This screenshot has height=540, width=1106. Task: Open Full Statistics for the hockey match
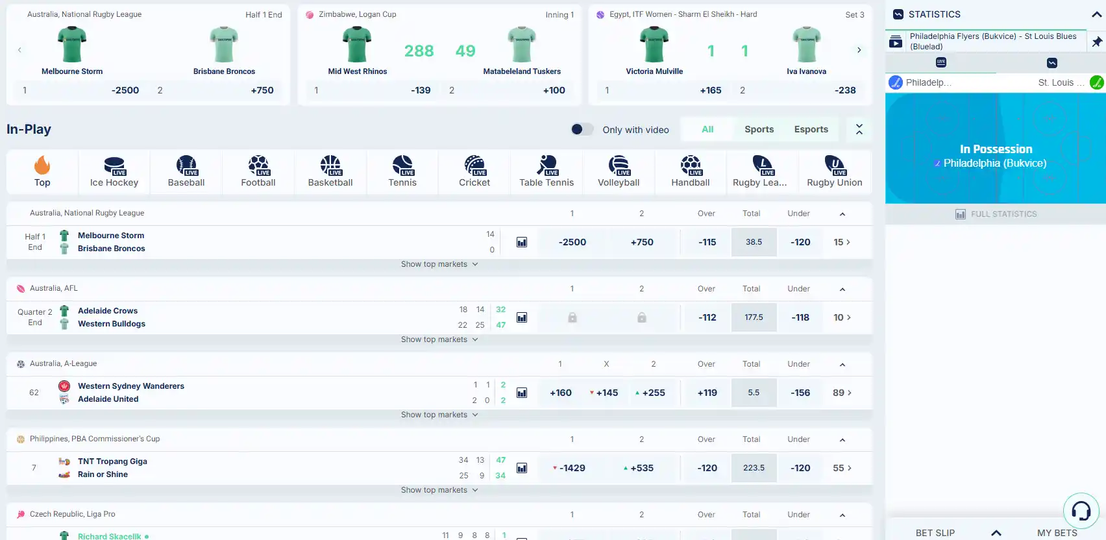(996, 214)
